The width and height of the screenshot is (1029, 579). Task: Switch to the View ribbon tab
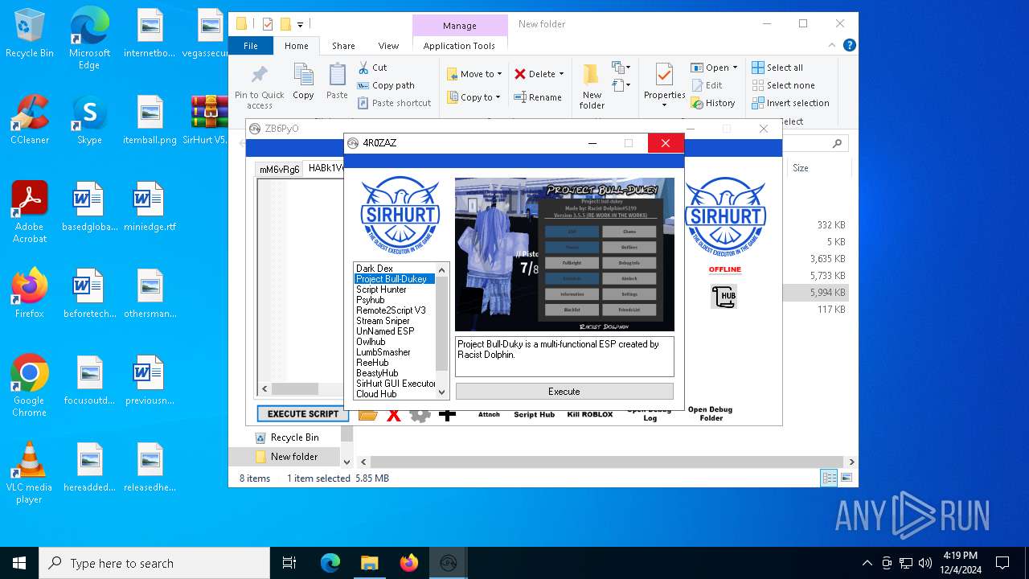pyautogui.click(x=388, y=46)
